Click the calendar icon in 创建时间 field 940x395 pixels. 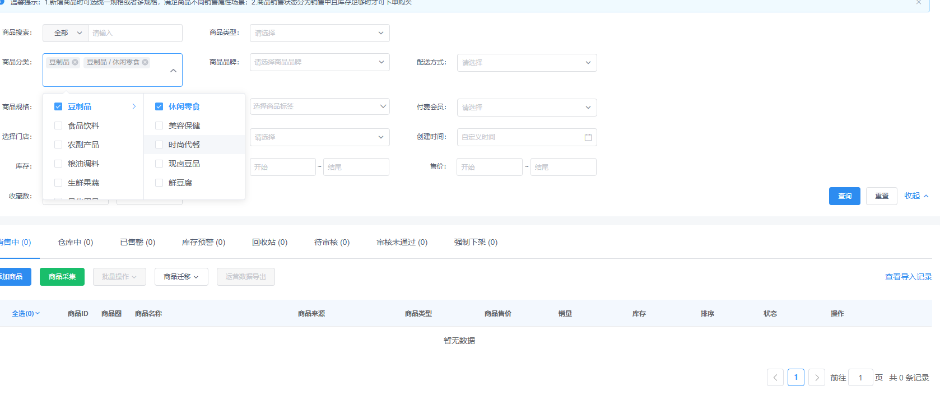tap(588, 137)
